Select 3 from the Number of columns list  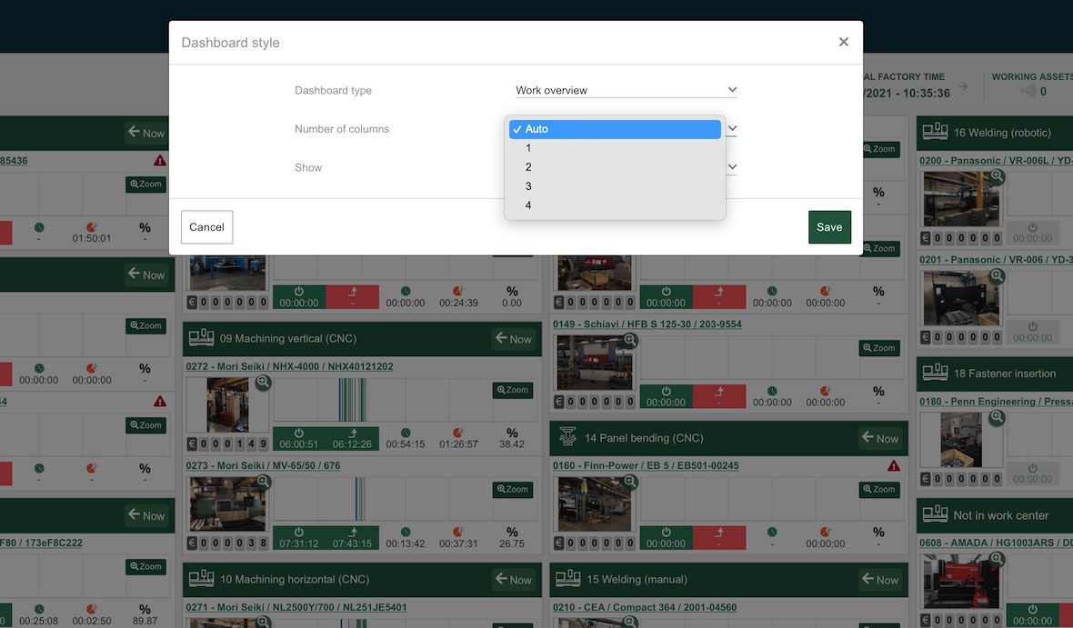pyautogui.click(x=528, y=185)
